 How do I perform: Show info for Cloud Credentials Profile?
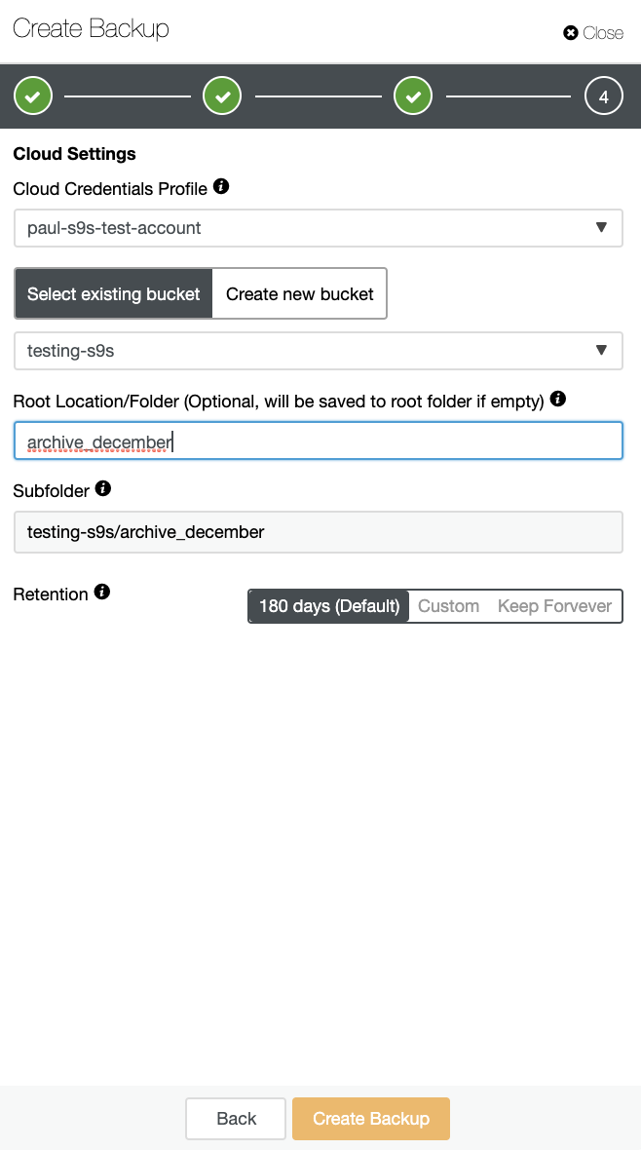coord(221,186)
